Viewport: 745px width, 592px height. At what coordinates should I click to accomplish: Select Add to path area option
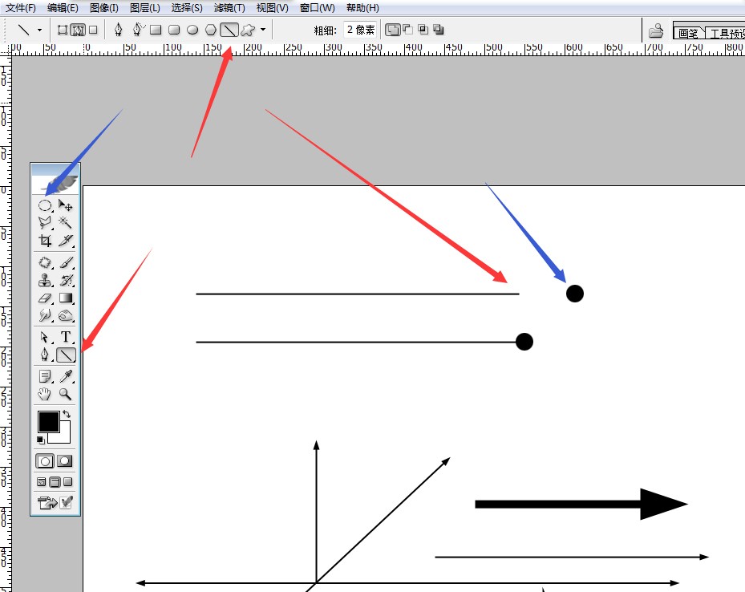392,30
